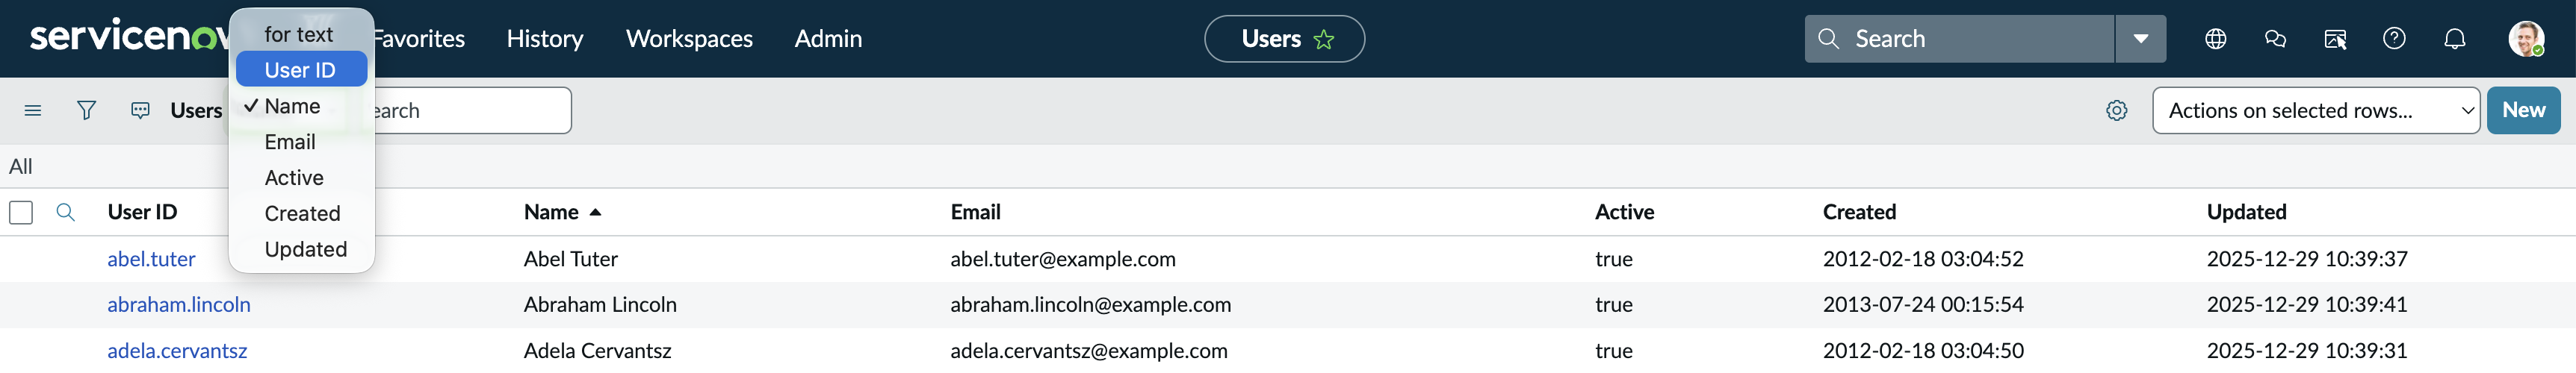Open the Workspaces menu
Image resolution: width=2576 pixels, height=373 pixels.
pos(689,39)
